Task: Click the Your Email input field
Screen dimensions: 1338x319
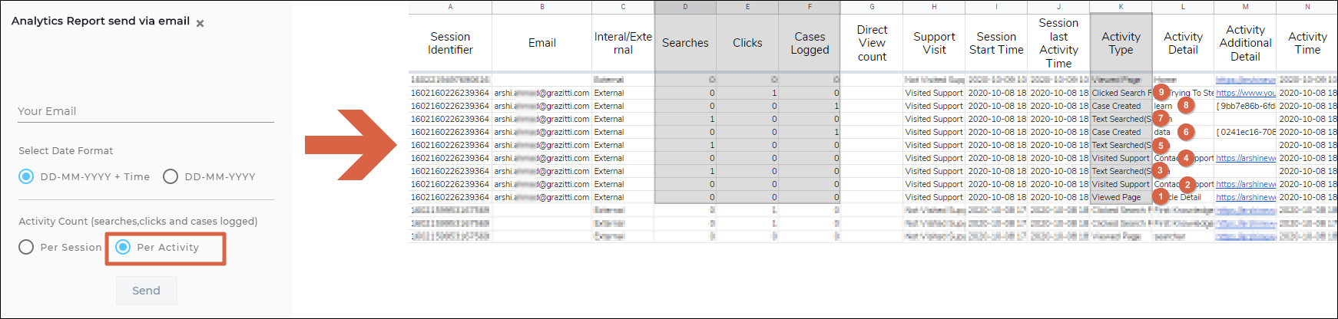Action: tap(146, 111)
